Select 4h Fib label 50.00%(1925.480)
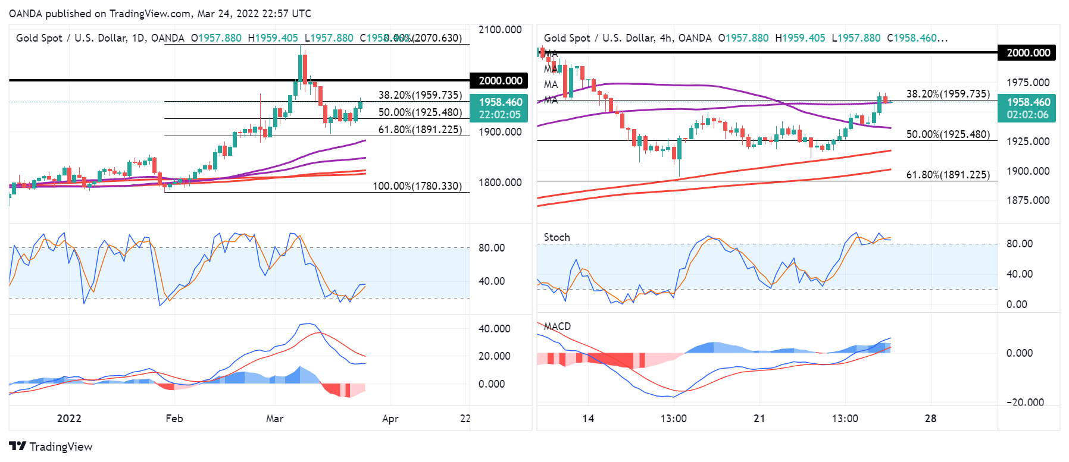Image resolution: width=1069 pixels, height=462 pixels. tap(948, 134)
